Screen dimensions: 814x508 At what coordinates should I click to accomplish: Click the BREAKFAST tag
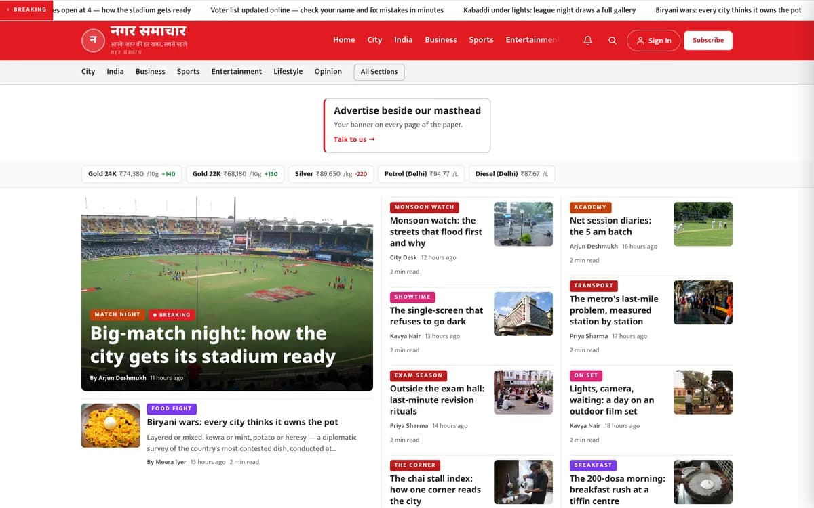coord(594,465)
